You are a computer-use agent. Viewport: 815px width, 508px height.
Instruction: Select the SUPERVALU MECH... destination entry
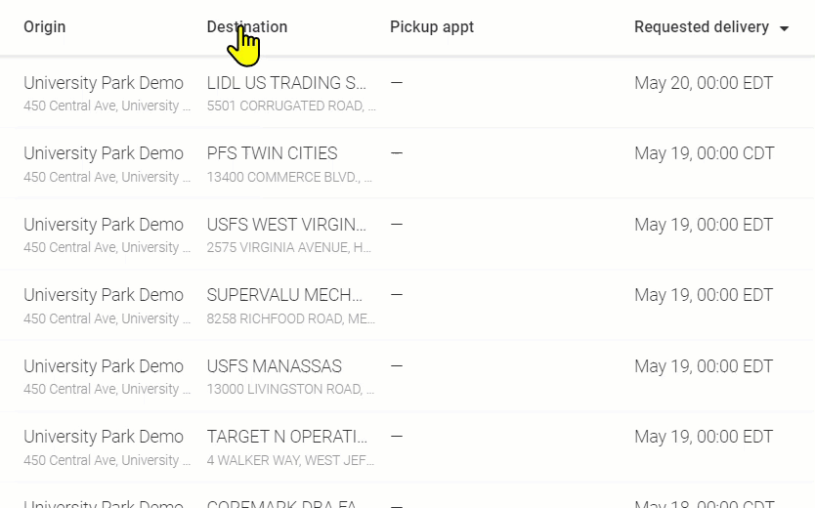pyautogui.click(x=284, y=295)
